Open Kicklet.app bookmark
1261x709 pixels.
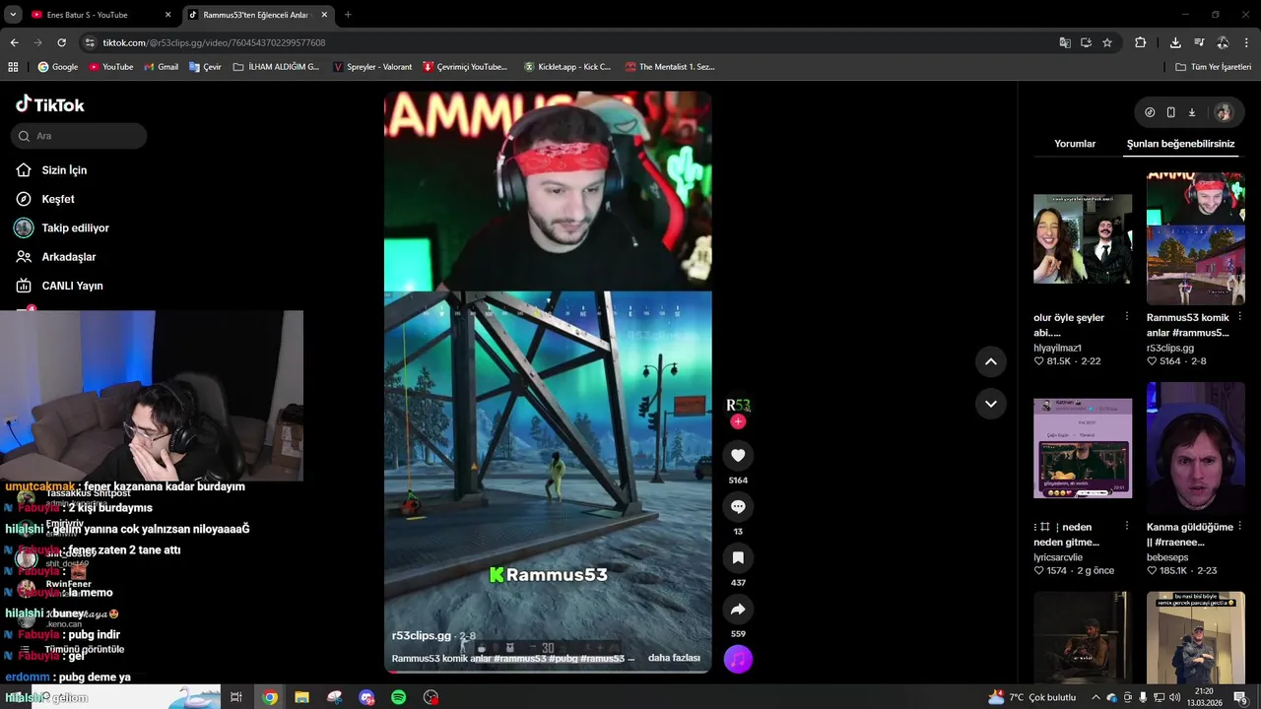(x=567, y=67)
